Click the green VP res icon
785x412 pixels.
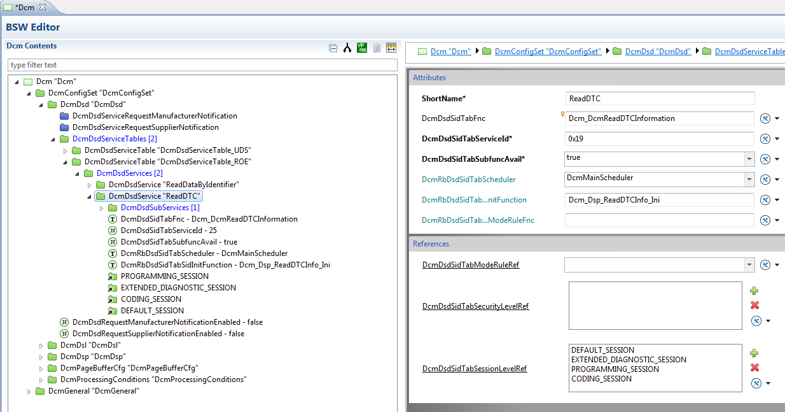pyautogui.click(x=362, y=48)
